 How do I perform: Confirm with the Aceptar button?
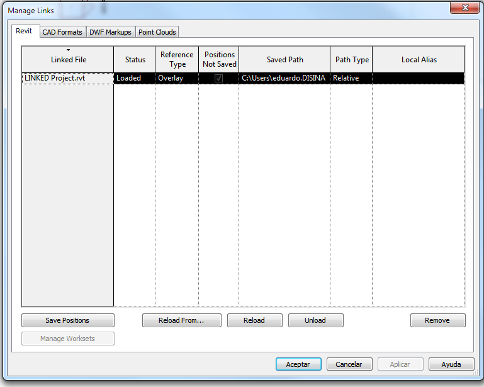coord(298,364)
